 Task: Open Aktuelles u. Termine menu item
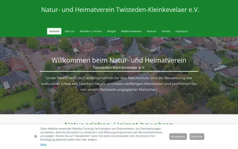pyautogui.click(x=91, y=31)
